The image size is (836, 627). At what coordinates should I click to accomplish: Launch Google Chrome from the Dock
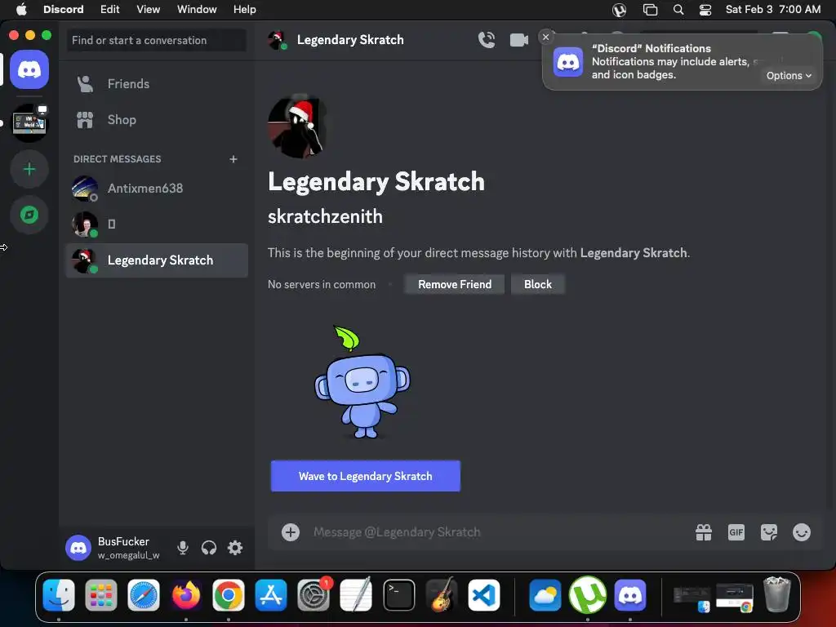click(x=229, y=595)
